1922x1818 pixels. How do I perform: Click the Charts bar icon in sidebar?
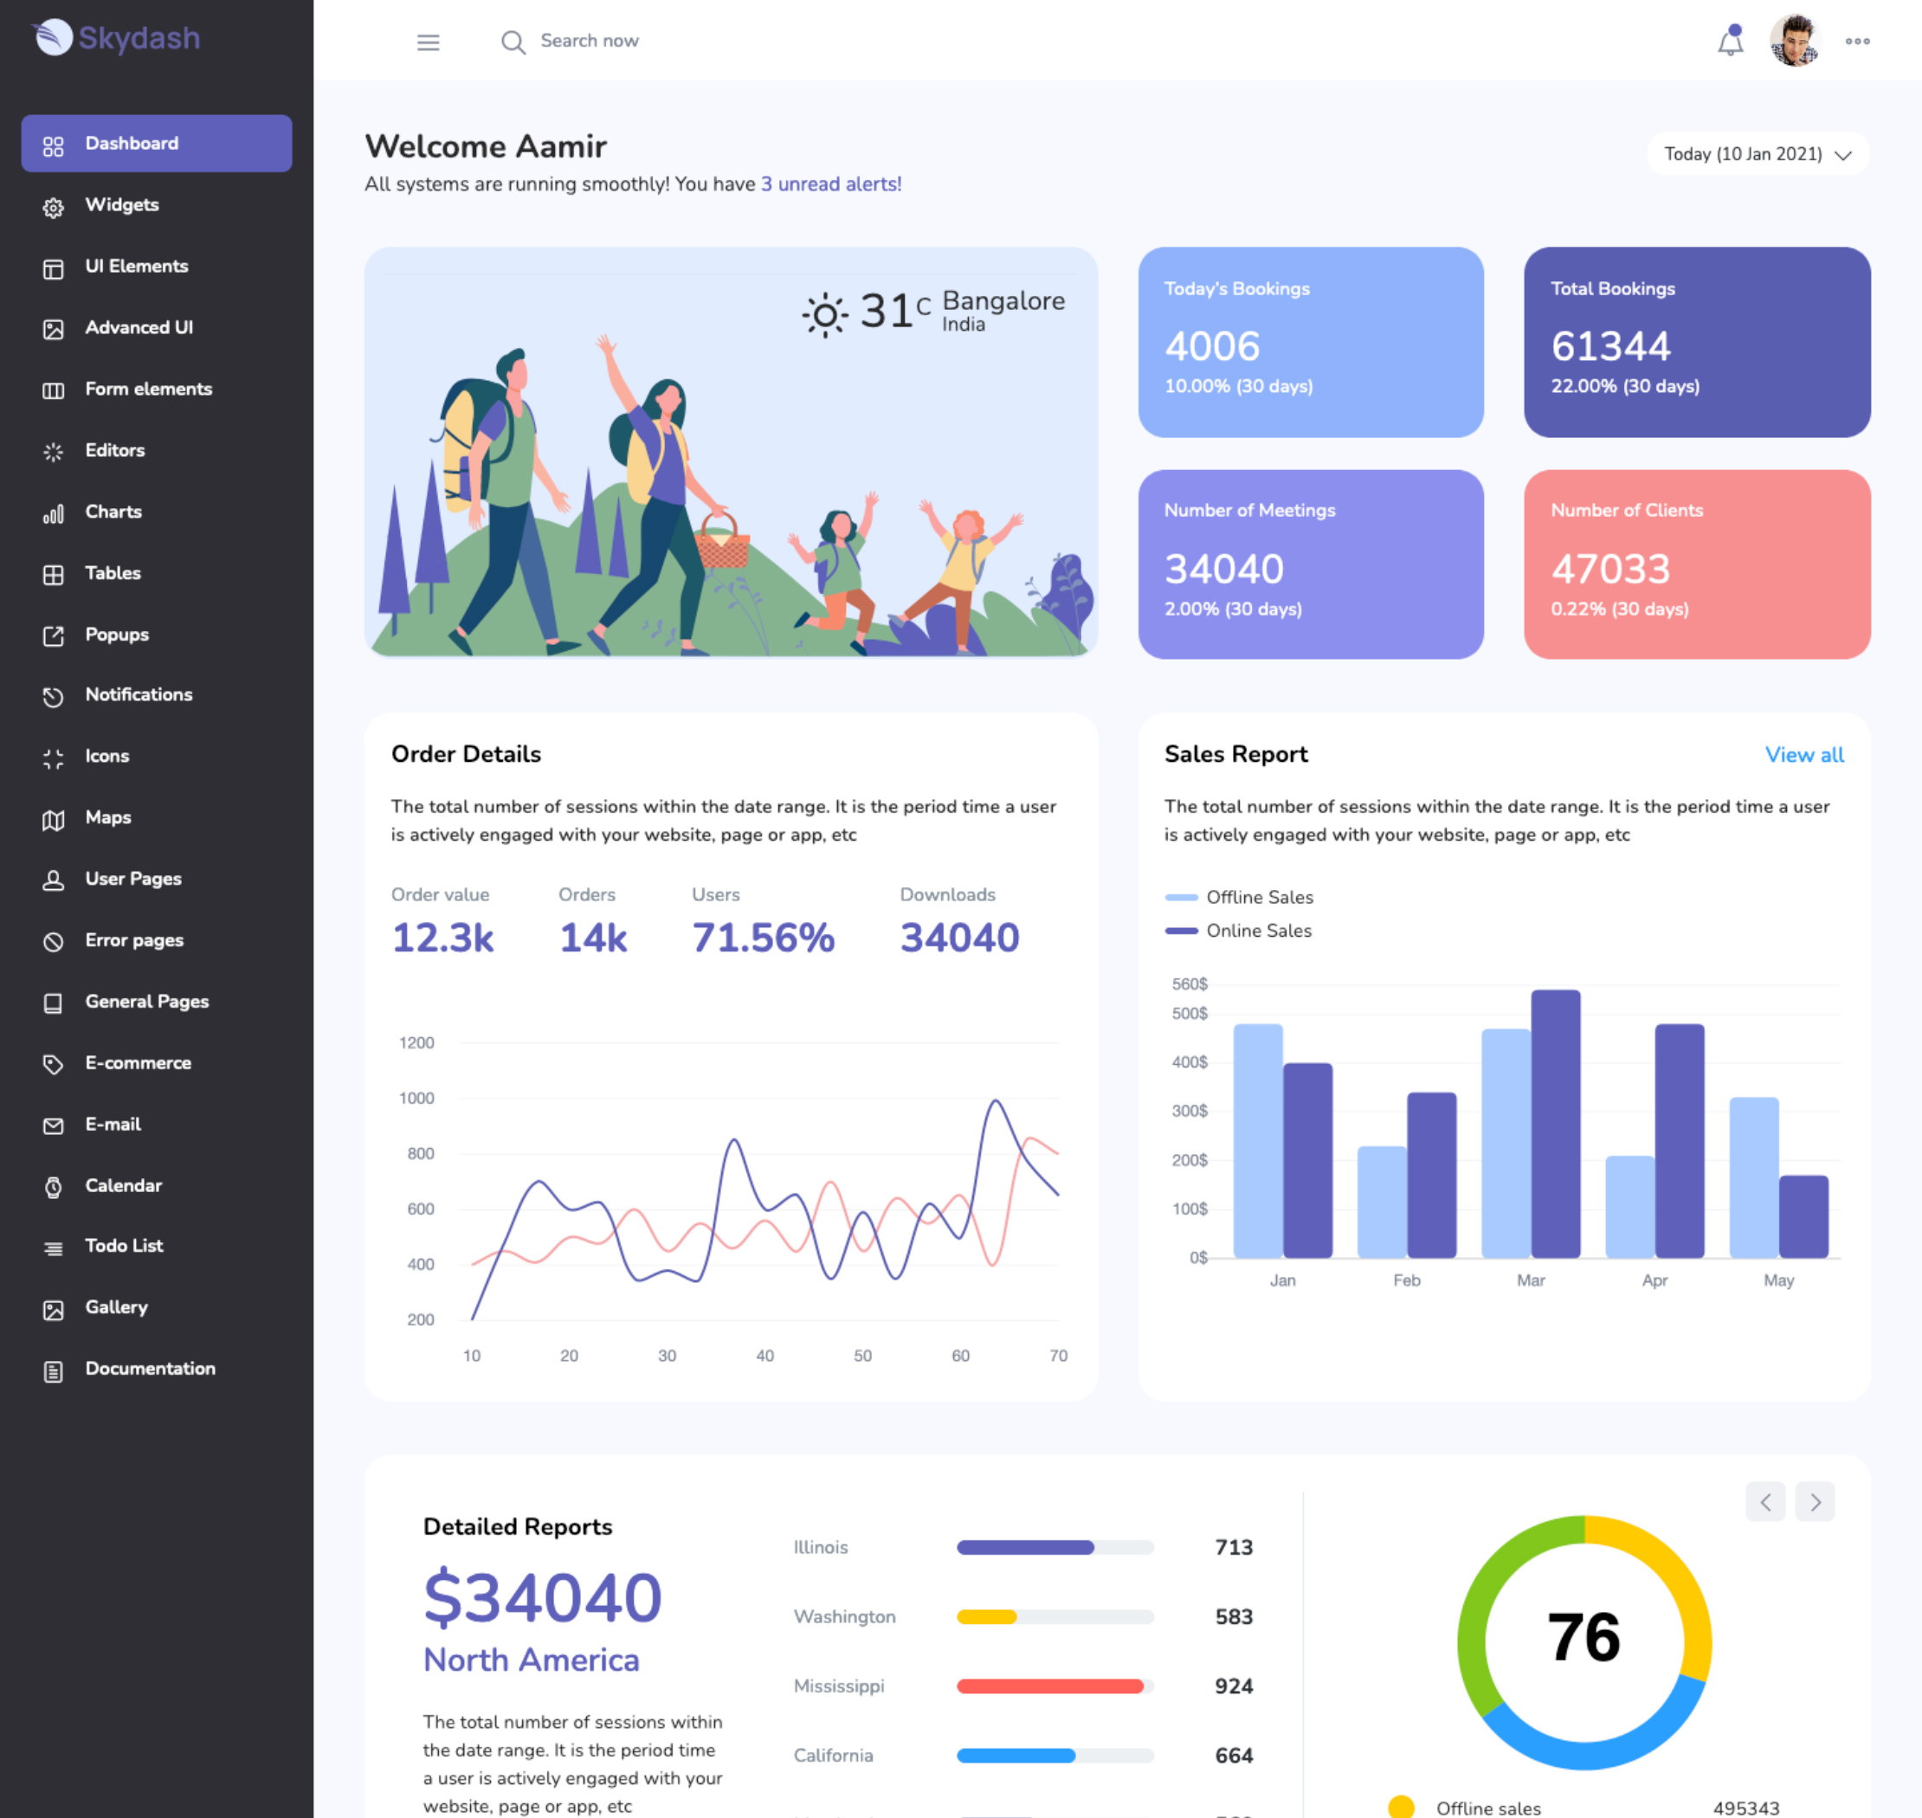(x=54, y=513)
